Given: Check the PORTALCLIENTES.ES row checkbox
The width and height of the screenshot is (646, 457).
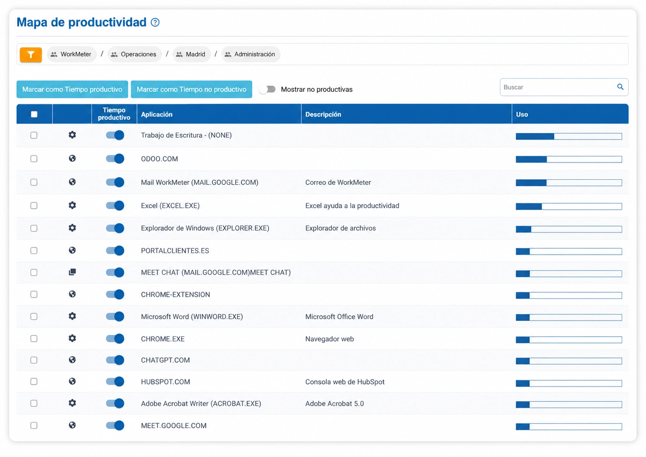Looking at the screenshot, I should tap(34, 250).
